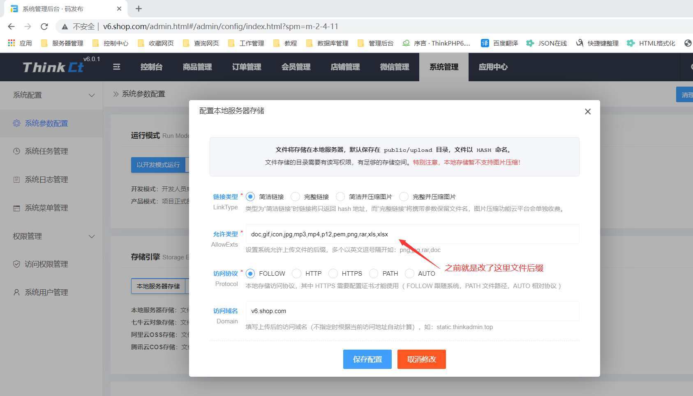The width and height of the screenshot is (693, 396).
Task: Open the 快捷键整理 bookmark
Action: [597, 43]
